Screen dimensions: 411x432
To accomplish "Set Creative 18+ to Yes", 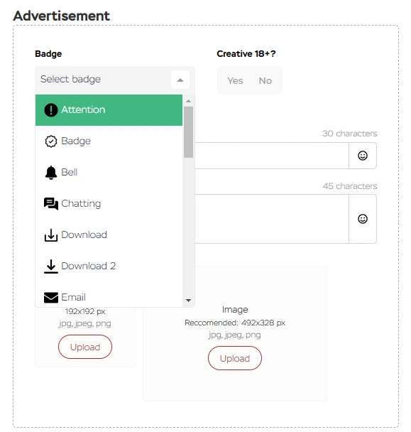I will [x=235, y=81].
